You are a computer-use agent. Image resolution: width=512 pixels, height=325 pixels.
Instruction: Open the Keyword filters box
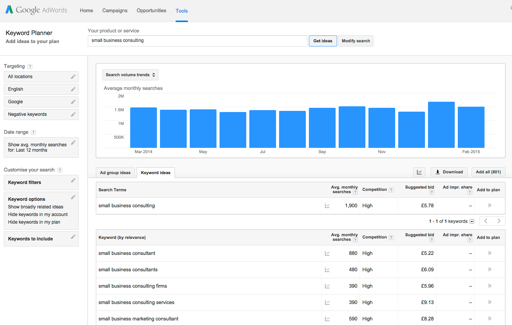[41, 183]
